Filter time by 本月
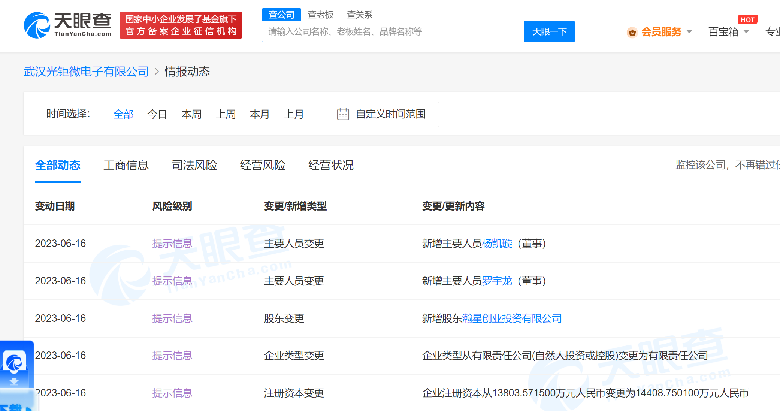The height and width of the screenshot is (411, 780). point(260,114)
